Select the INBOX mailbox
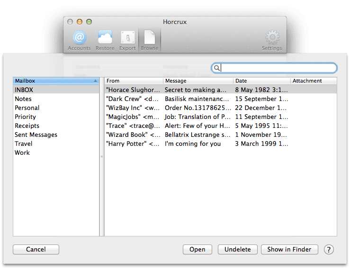The height and width of the screenshot is (269, 350). click(56, 90)
